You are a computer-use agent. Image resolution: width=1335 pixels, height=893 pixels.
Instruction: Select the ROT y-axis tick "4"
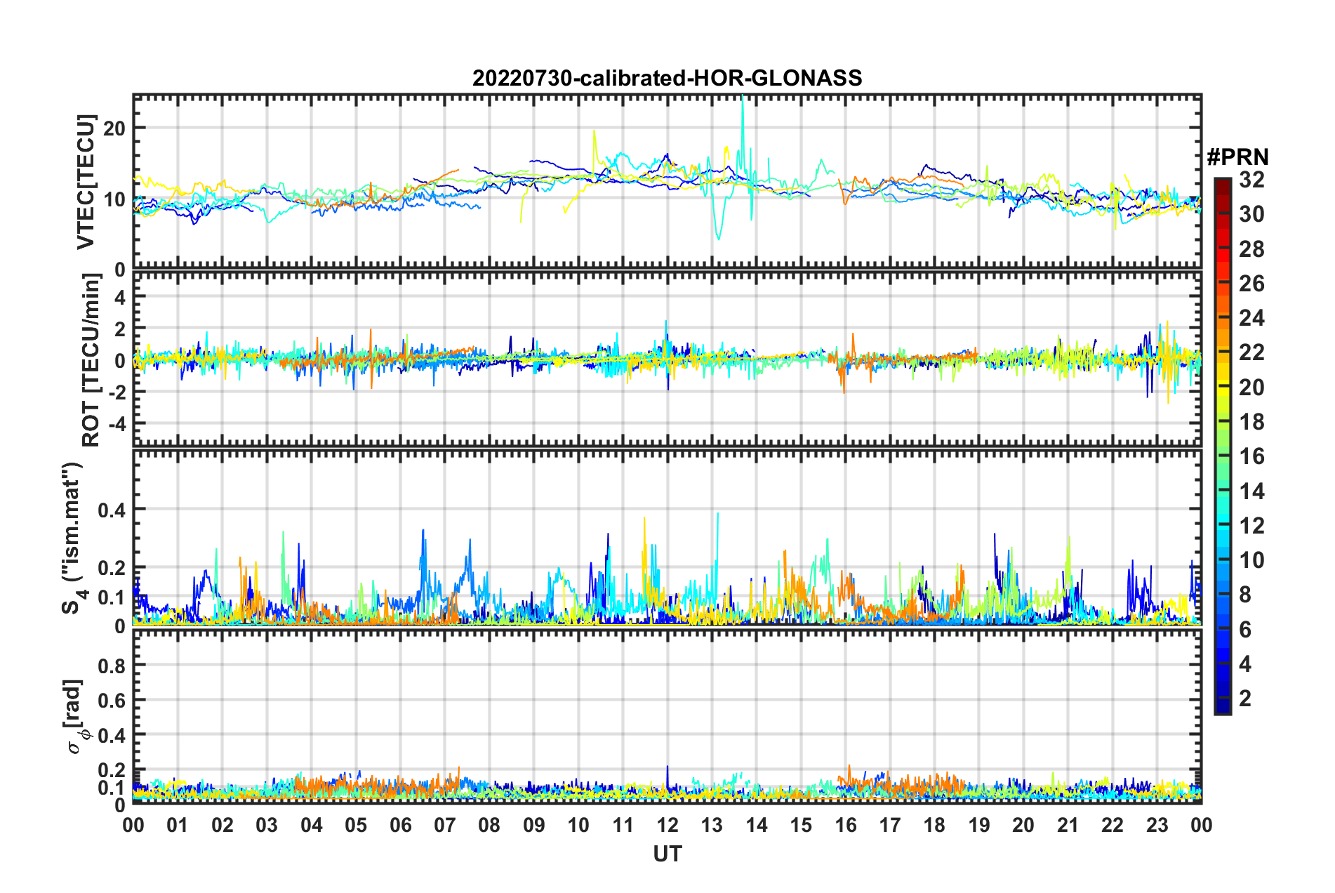click(120, 297)
